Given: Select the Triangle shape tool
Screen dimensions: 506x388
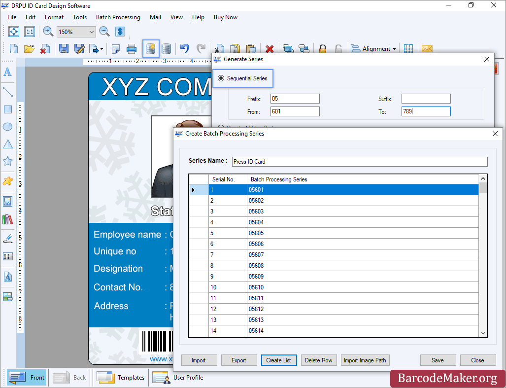Looking at the screenshot, I should [7, 144].
